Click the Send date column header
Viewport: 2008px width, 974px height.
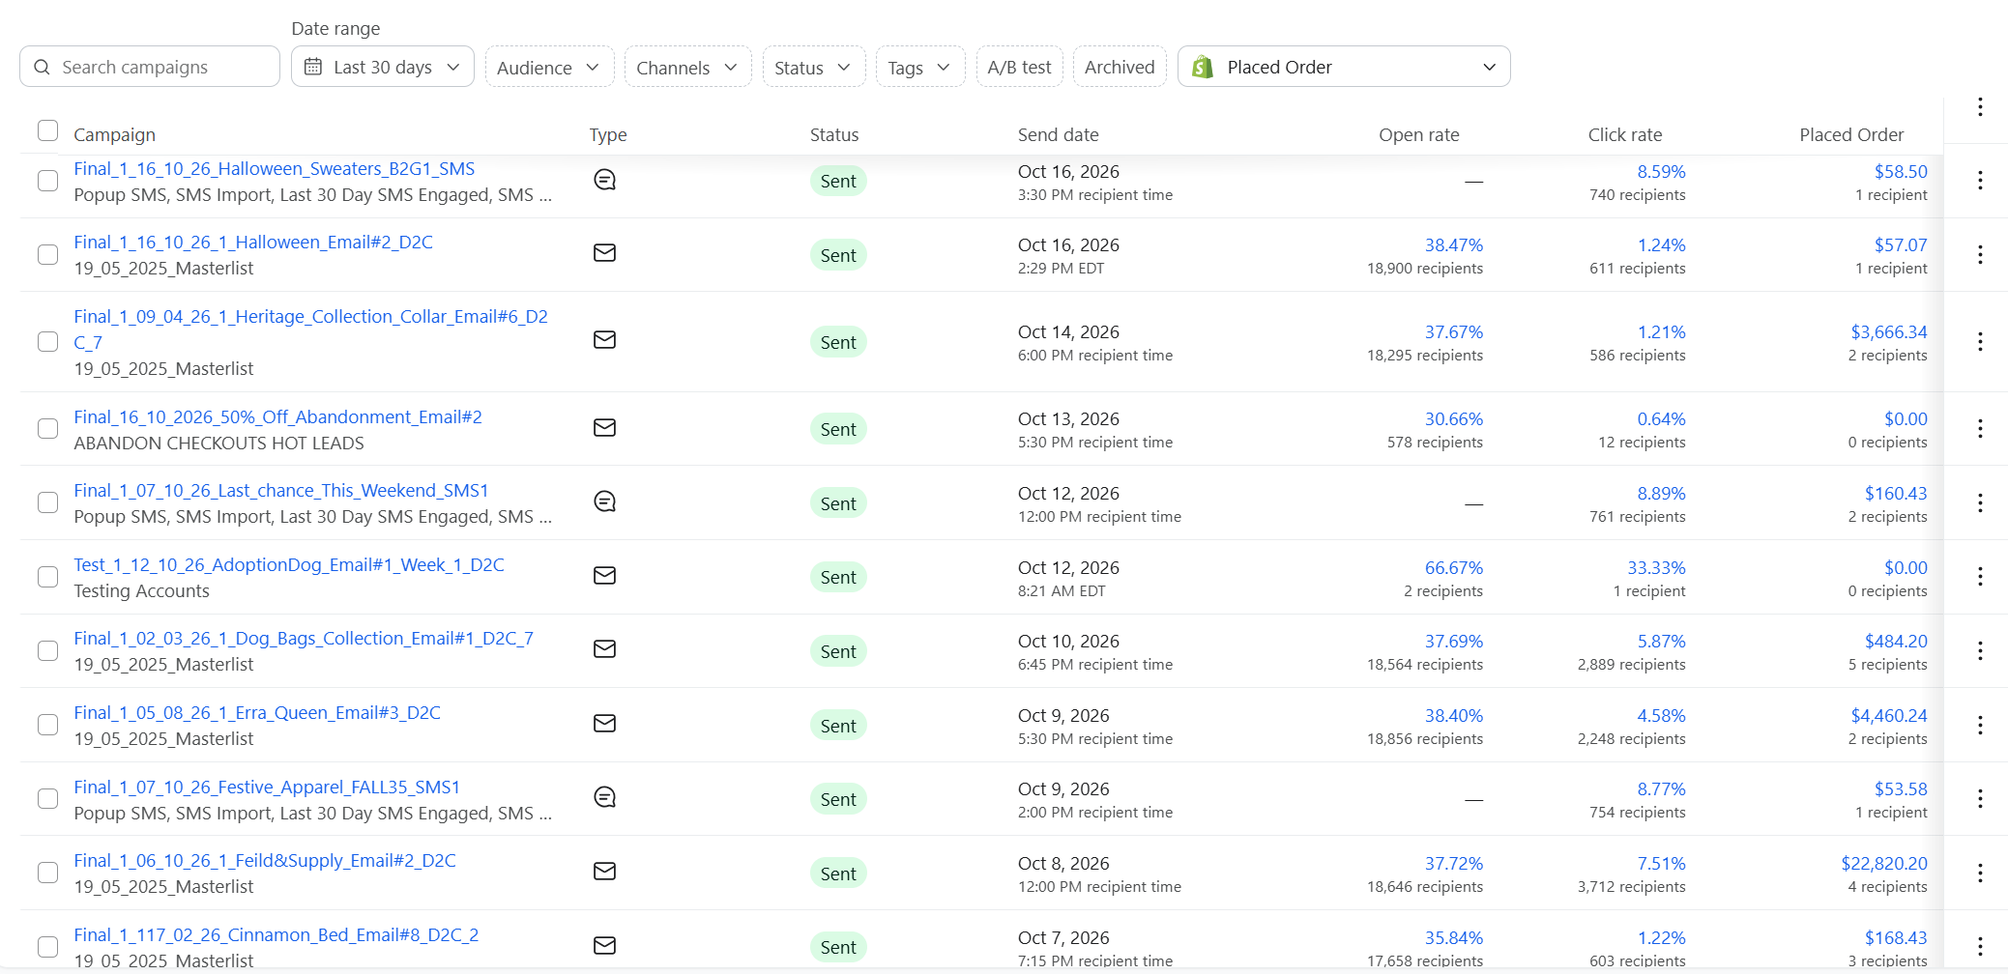coord(1059,135)
